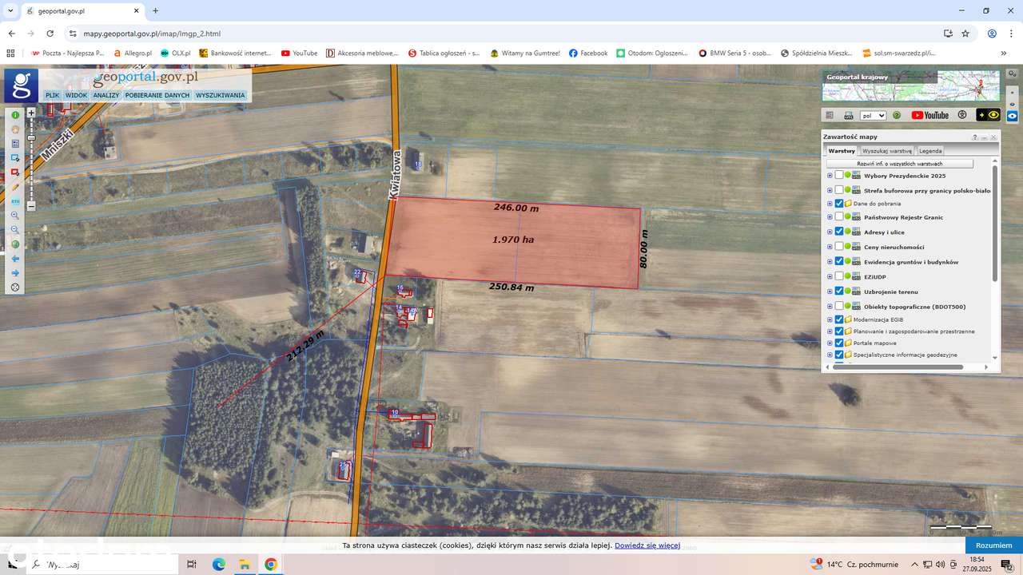Image resolution: width=1023 pixels, height=575 pixels.
Task: Uncheck Adresy i ulice layer
Action: pos(839,232)
